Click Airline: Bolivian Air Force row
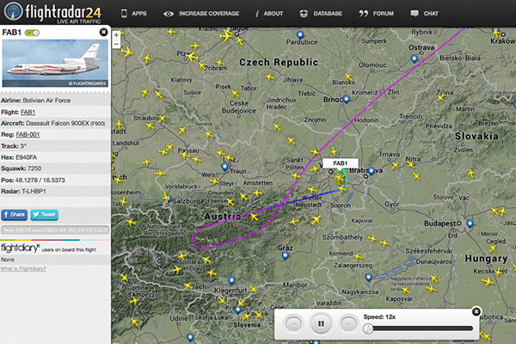This screenshot has height=344, width=516. [x=55, y=101]
